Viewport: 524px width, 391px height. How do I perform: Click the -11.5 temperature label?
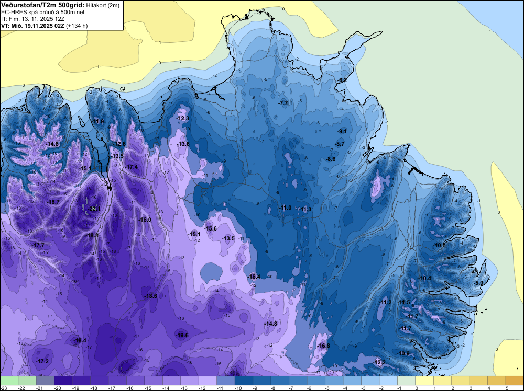point(403,302)
